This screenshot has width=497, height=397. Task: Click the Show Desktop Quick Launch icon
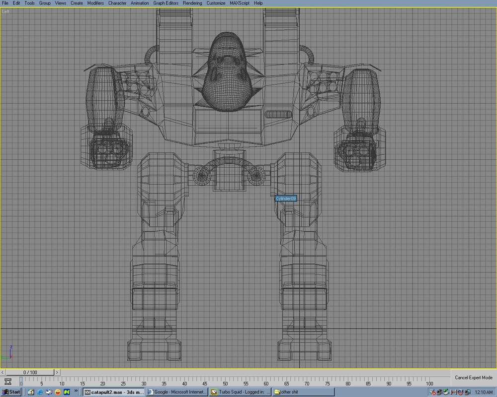coord(30,392)
